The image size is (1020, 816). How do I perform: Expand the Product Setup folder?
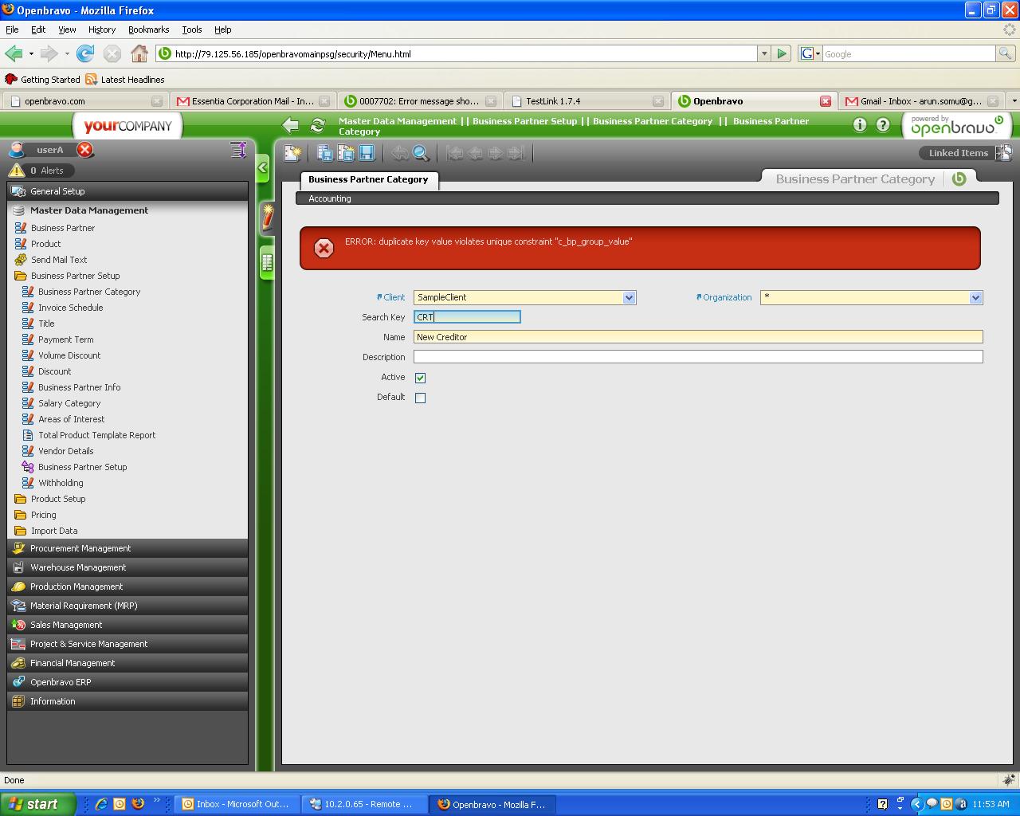[58, 499]
